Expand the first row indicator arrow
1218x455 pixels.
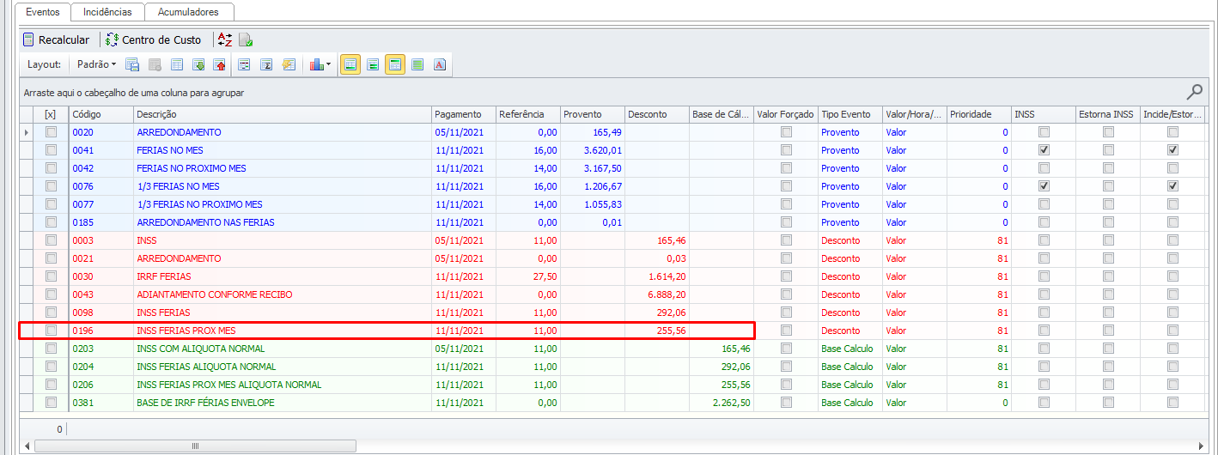(x=26, y=132)
